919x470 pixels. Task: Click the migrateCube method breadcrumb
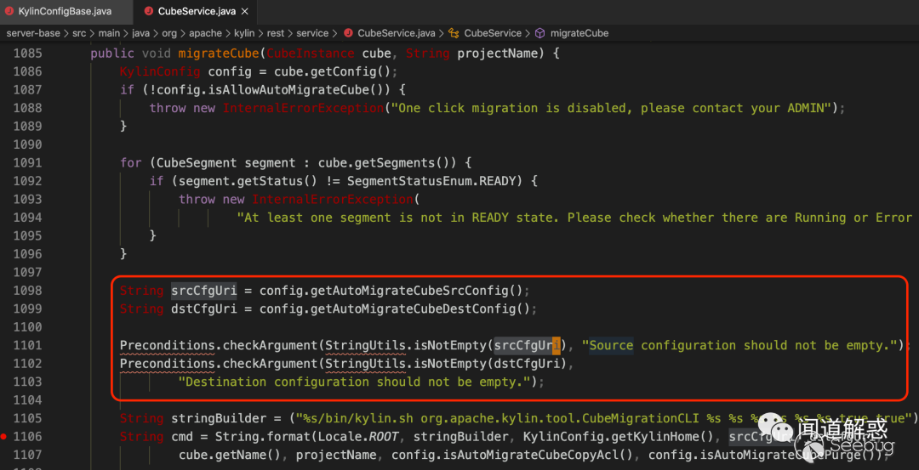579,33
